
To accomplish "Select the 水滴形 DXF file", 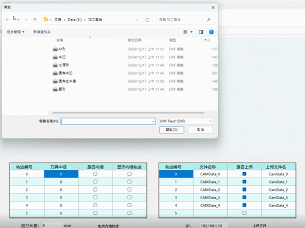I will coord(63,65).
